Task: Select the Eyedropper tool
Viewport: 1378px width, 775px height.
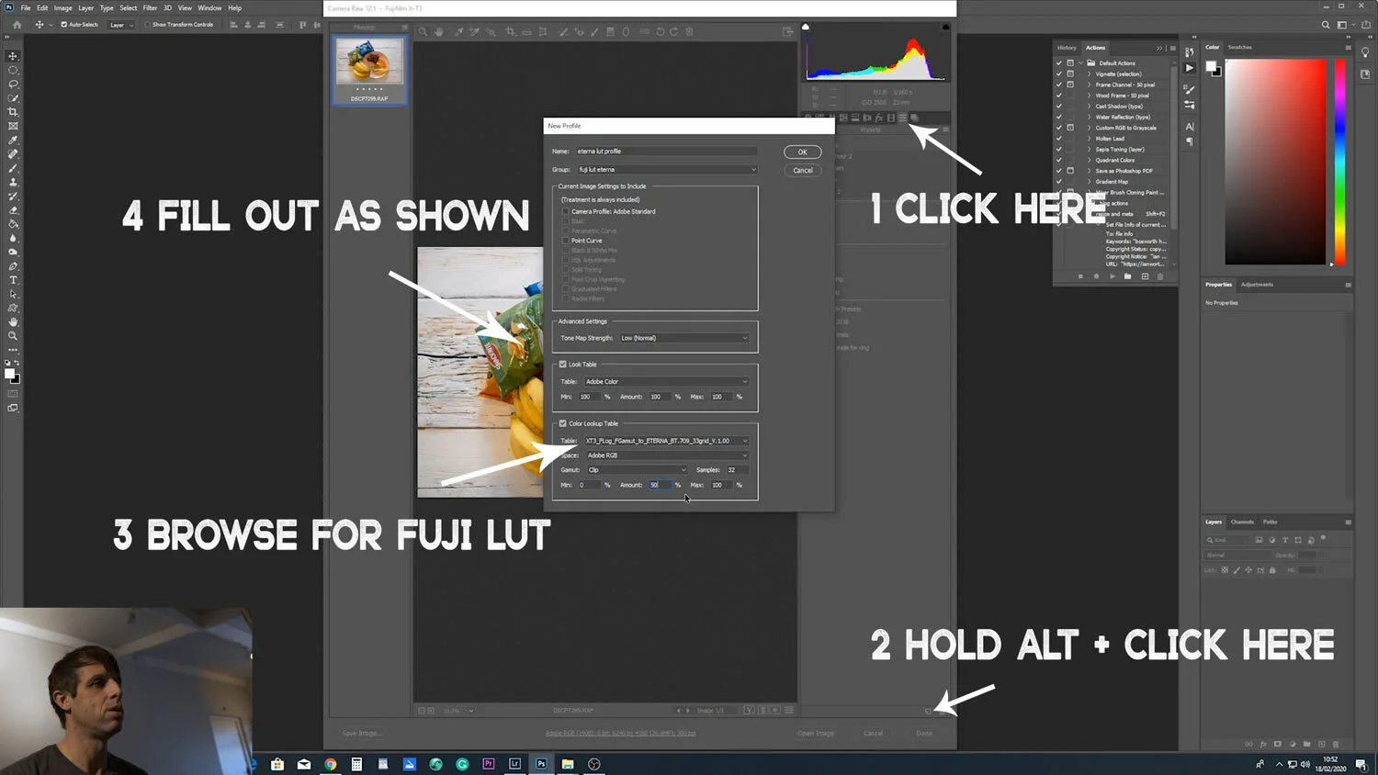Action: tap(13, 140)
